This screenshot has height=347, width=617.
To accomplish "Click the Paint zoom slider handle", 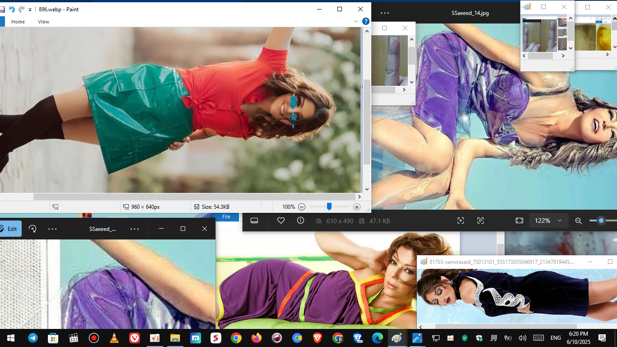I will click(x=329, y=206).
